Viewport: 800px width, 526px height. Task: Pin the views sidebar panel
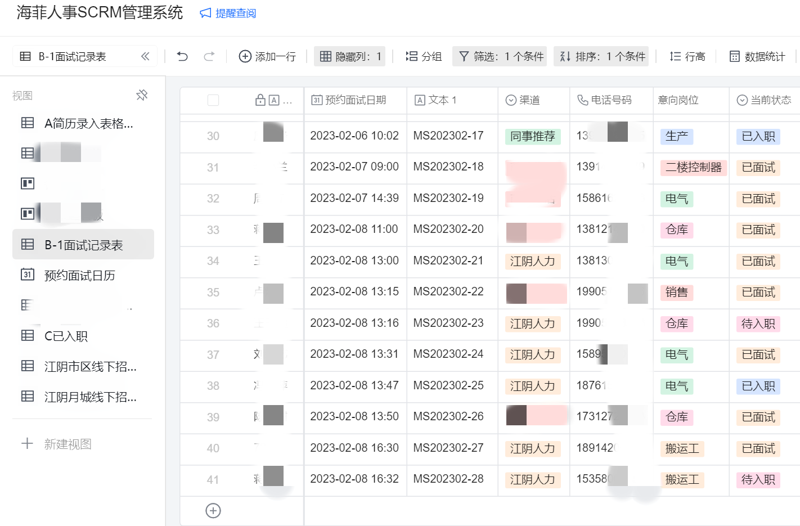point(142,95)
